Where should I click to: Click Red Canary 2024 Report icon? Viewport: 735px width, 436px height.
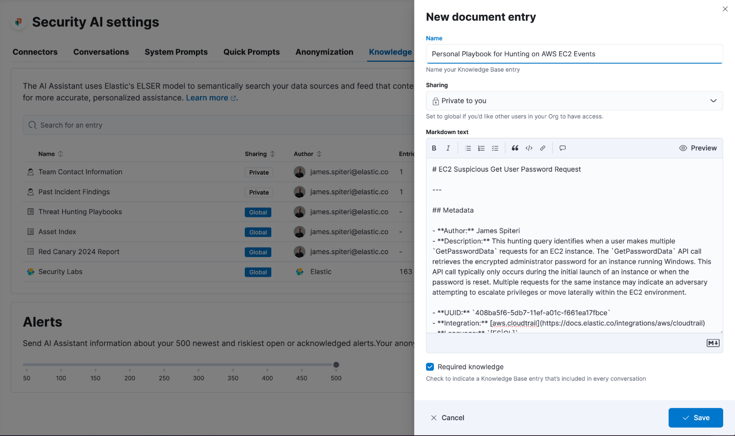pos(31,252)
